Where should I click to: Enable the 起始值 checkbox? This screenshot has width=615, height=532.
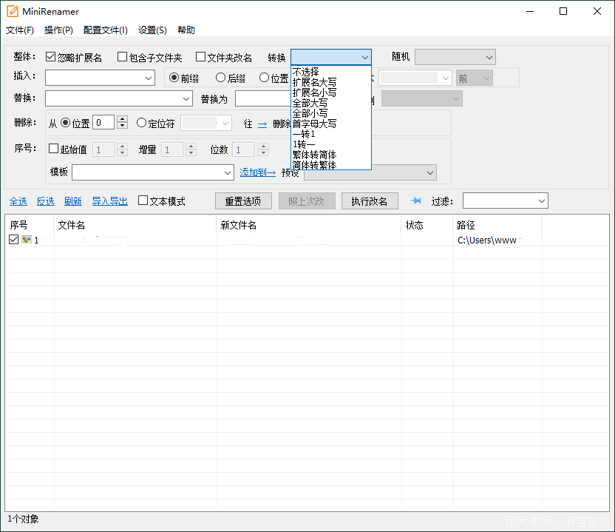click(x=53, y=149)
